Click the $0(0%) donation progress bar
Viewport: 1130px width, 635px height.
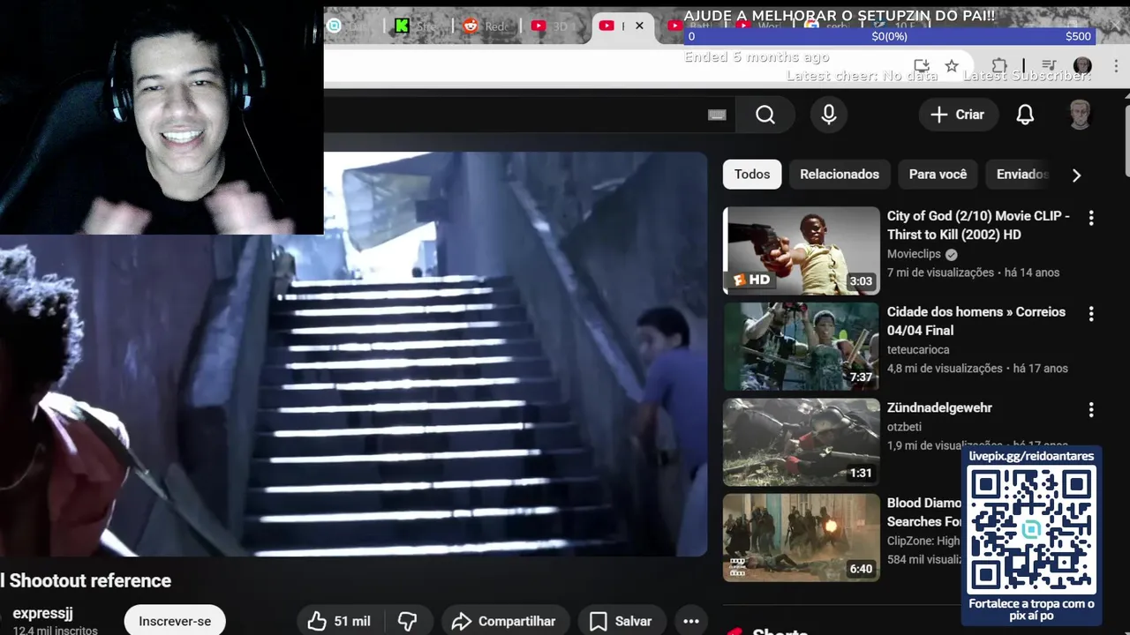point(890,36)
